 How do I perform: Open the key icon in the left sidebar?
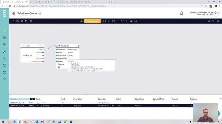click(x=5, y=51)
